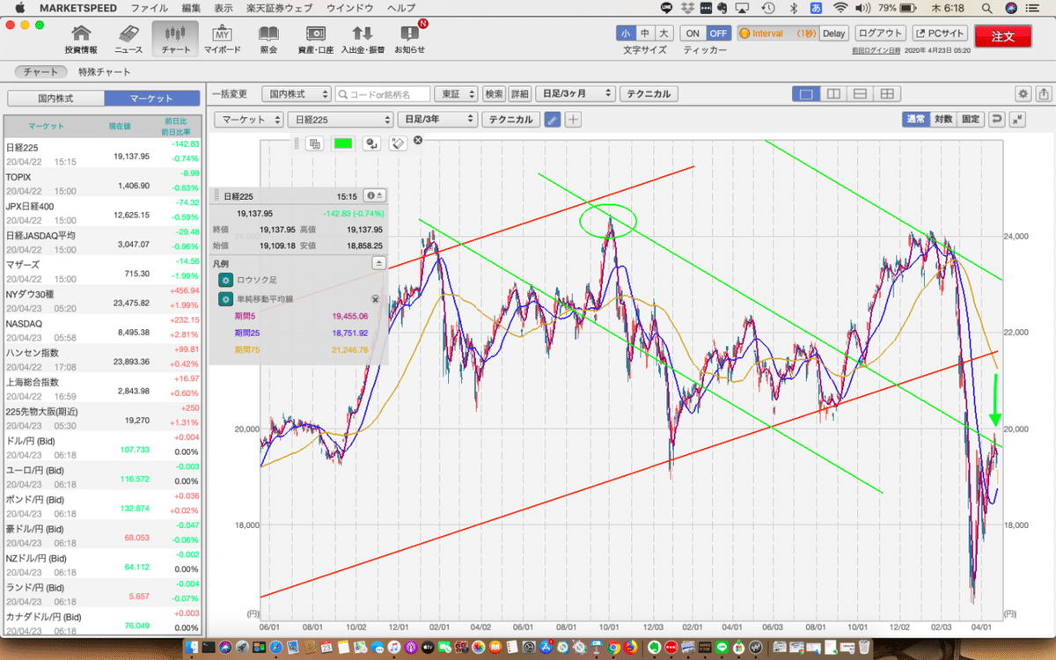The image size is (1056, 660).
Task: Turn ticker OFF
Action: coord(718,33)
